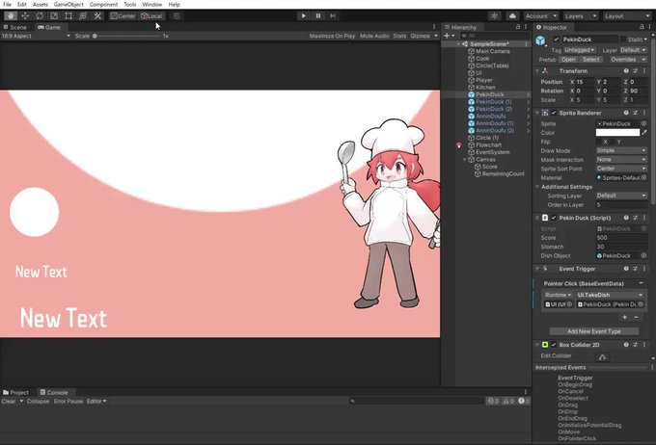Viewport: 656px width, 445px height.
Task: Select the Rotate tool
Action: (40, 15)
